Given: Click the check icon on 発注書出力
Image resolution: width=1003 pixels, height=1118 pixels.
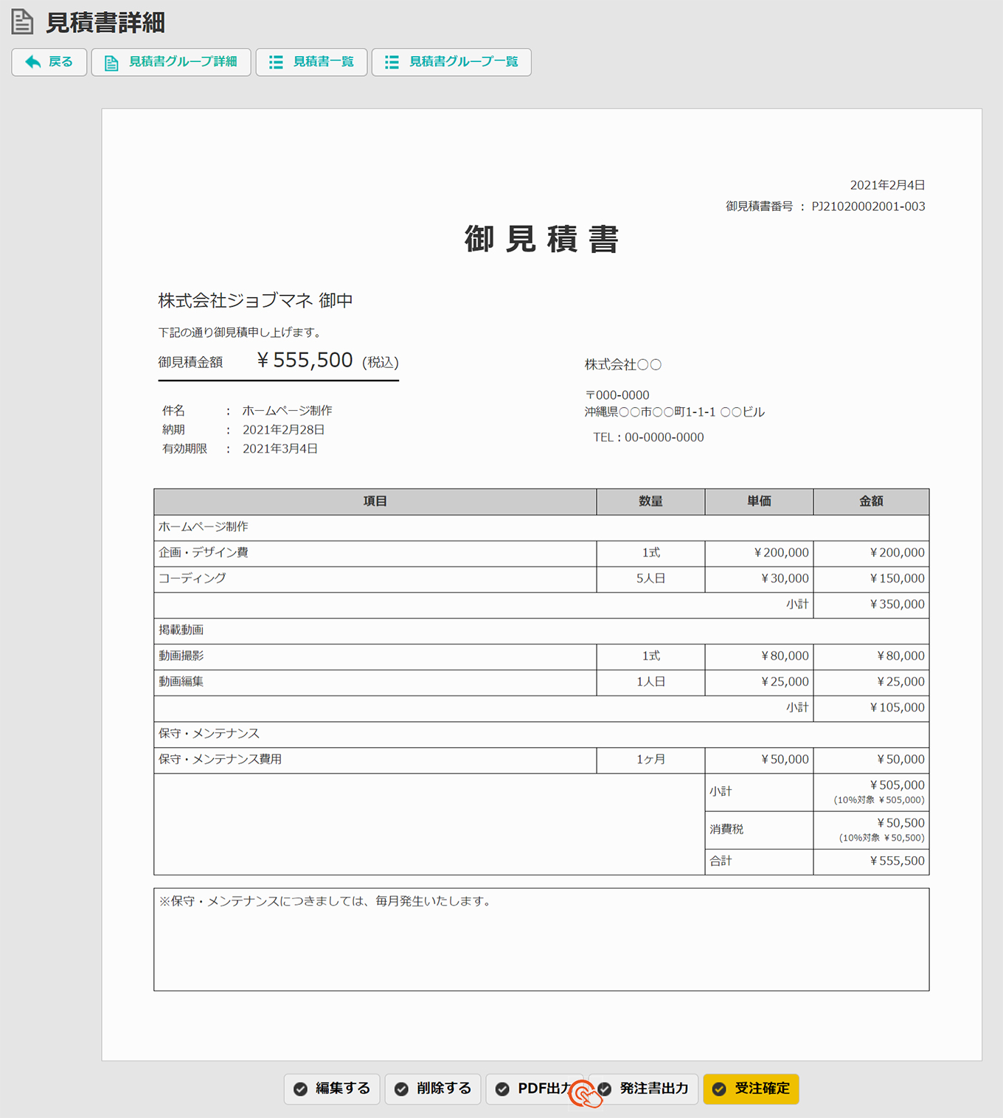Looking at the screenshot, I should point(605,1089).
